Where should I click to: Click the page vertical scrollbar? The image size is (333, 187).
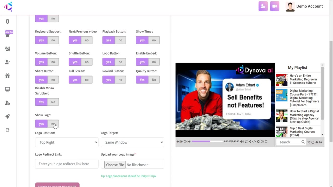pos(331,91)
